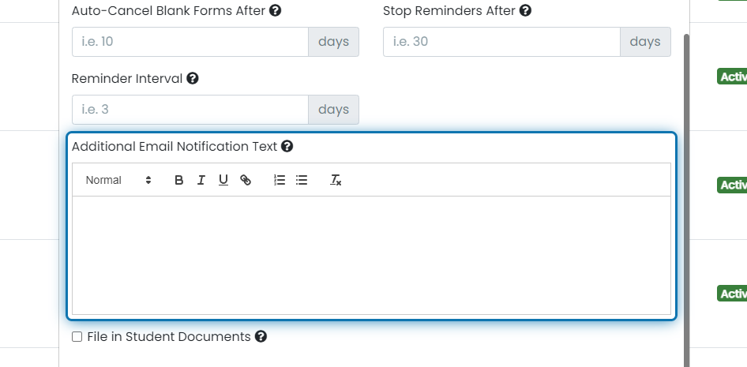
Task: Toggle italic formatting in the editor toolbar
Action: coord(201,180)
